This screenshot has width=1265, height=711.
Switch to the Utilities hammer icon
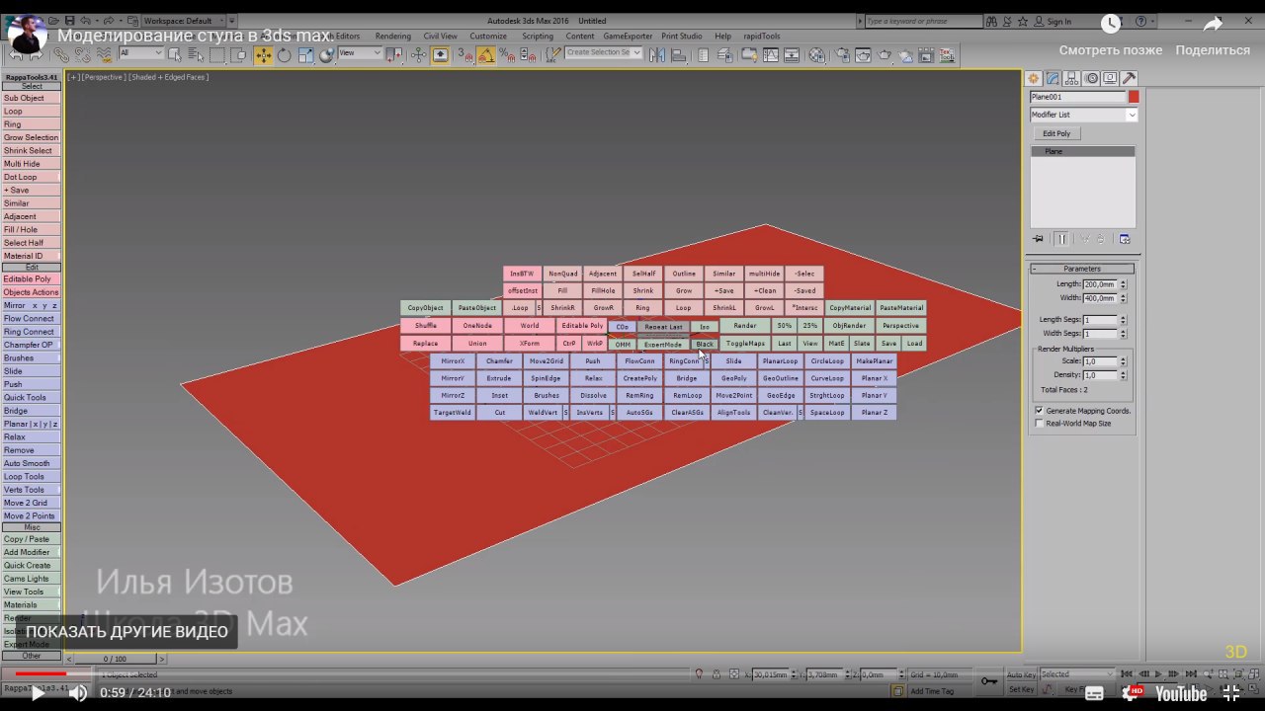point(1129,78)
